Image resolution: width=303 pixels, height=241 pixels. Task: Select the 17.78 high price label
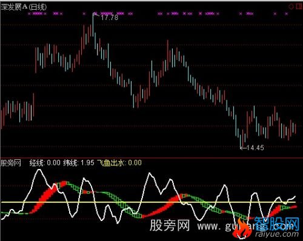click(109, 18)
